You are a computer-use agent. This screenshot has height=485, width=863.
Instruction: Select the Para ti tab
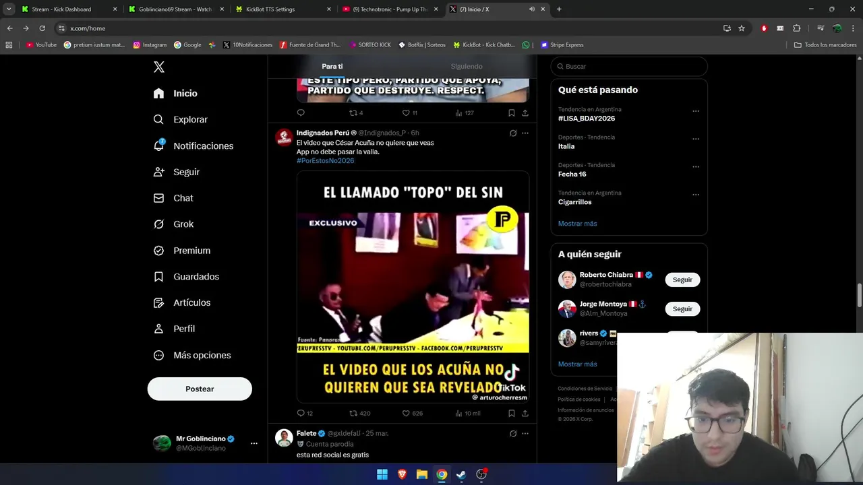332,66
